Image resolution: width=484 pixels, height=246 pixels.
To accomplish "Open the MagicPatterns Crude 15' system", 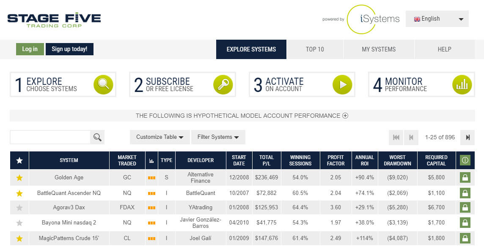I will (69, 238).
